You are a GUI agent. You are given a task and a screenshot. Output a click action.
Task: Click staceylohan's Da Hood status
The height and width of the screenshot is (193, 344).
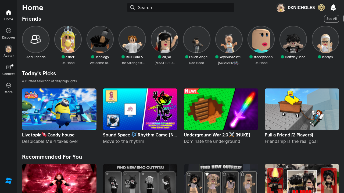pos(261,63)
